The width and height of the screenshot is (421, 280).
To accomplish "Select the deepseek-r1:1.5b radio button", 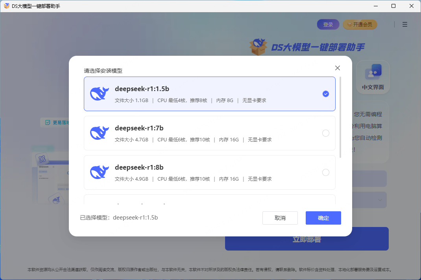I will (326, 94).
